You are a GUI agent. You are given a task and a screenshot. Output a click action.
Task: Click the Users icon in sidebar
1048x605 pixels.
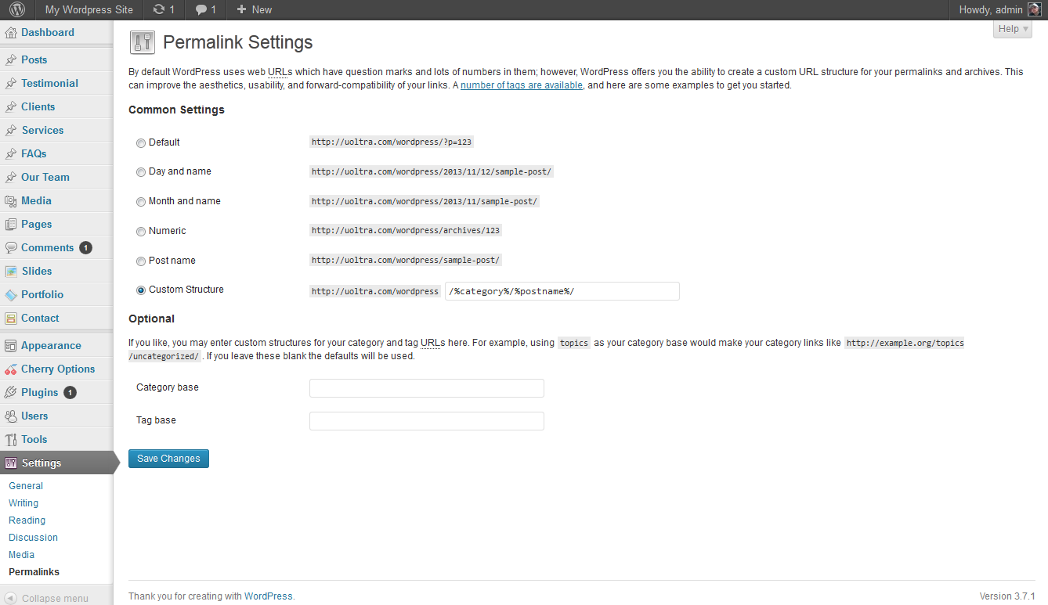tap(11, 416)
